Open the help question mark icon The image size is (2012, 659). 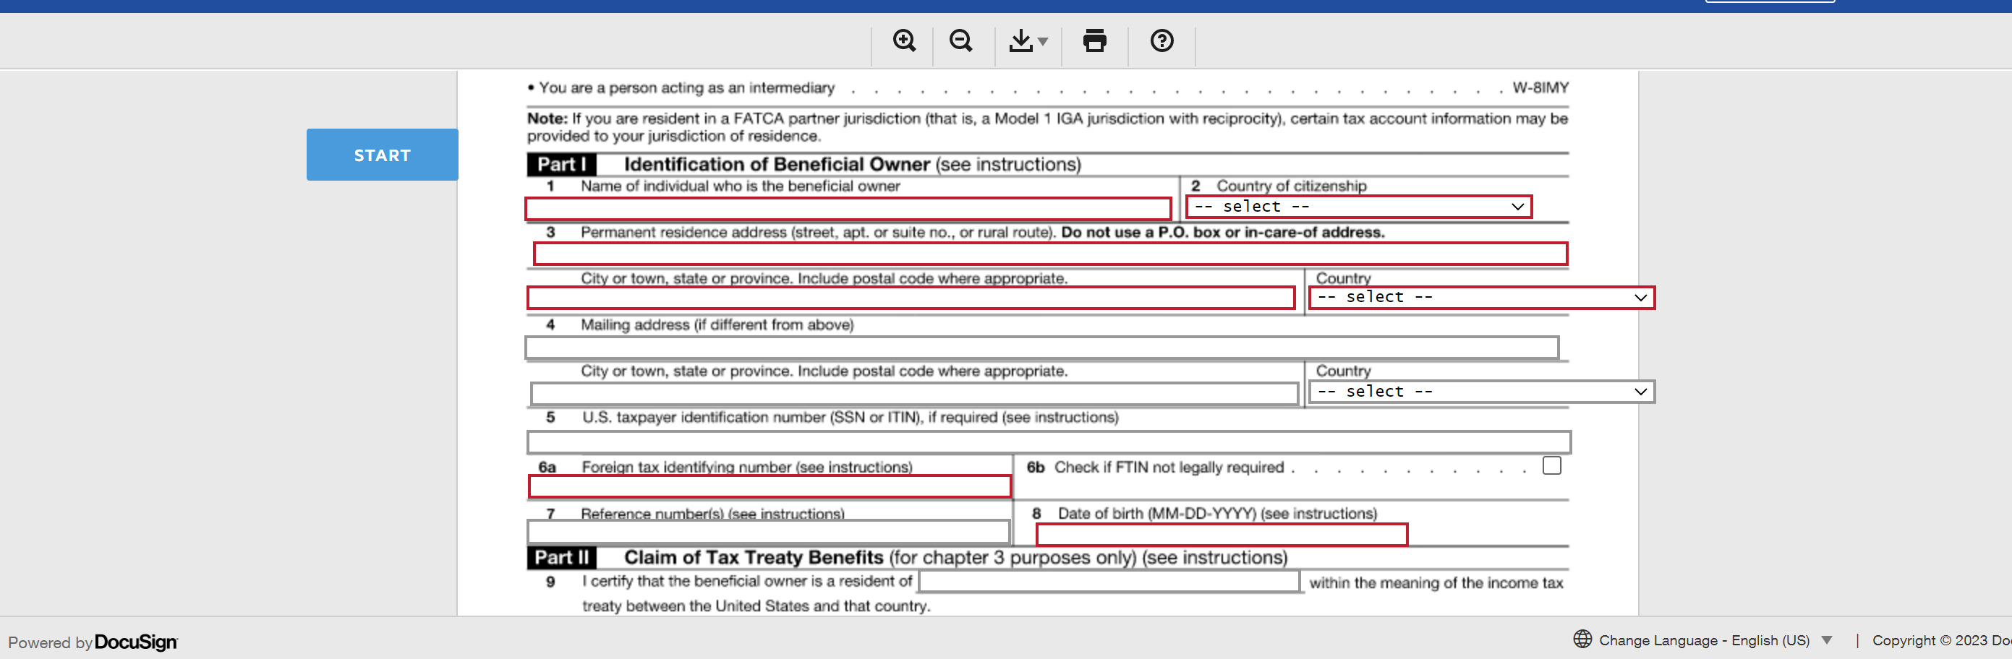[x=1161, y=40]
